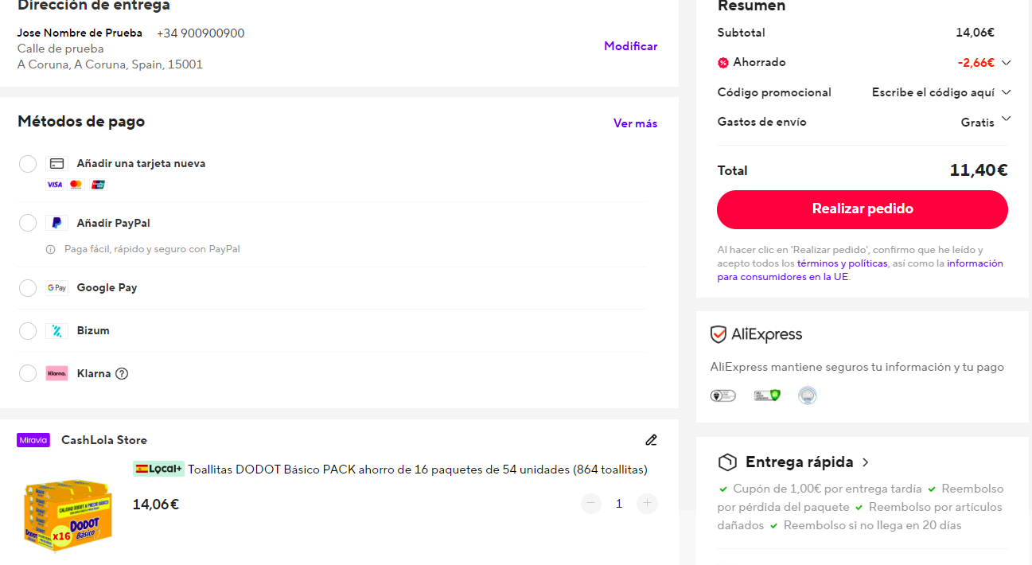
Task: Open Klarna help question mark
Action: coord(122,373)
